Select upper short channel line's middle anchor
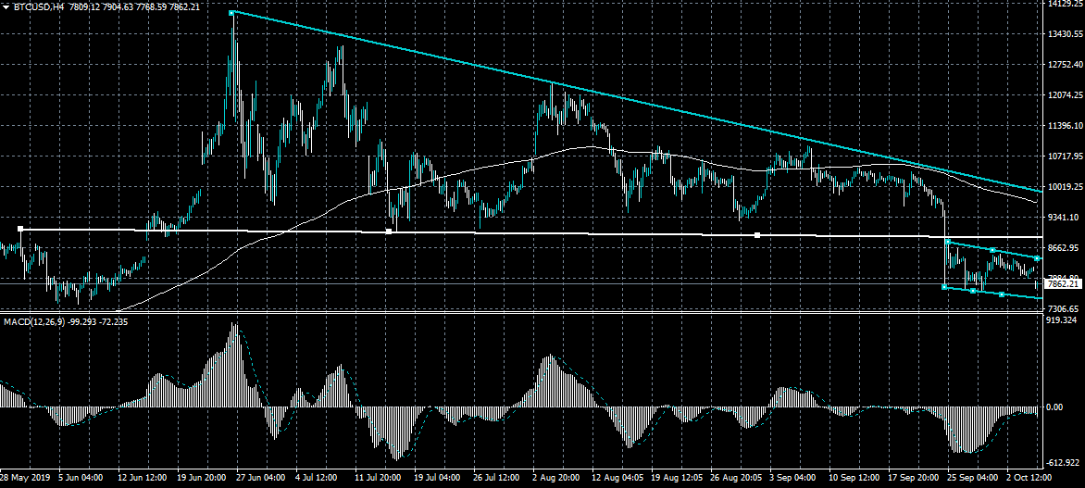This screenshot has width=1085, height=488. click(992, 250)
